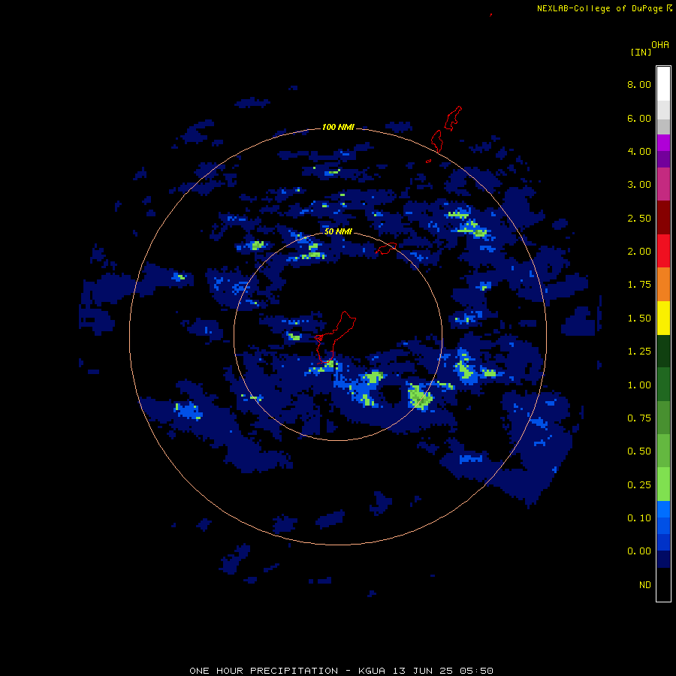Click the ND legend label

tap(645, 585)
